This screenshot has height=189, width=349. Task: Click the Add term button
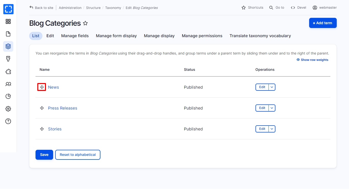(323, 23)
